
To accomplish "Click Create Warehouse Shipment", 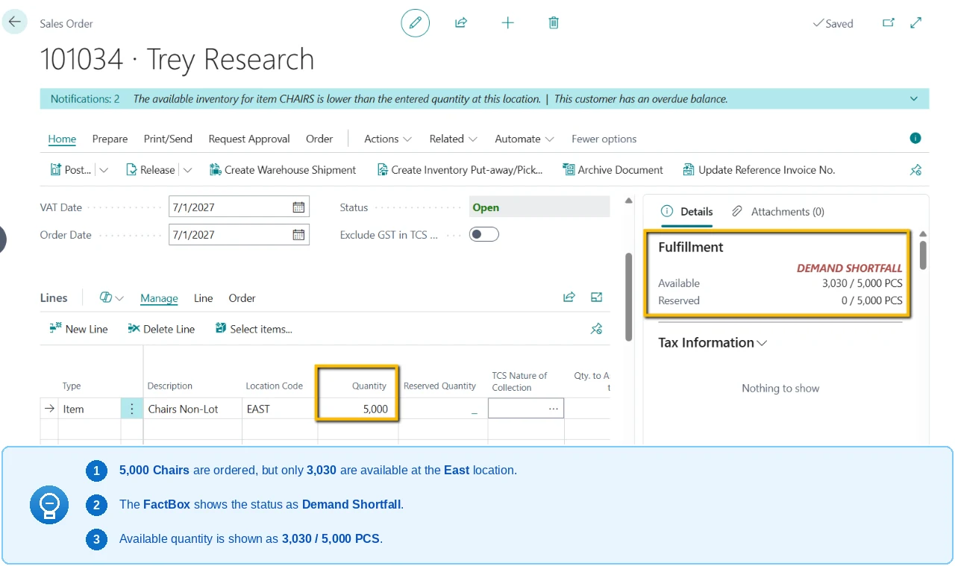I will coord(283,170).
